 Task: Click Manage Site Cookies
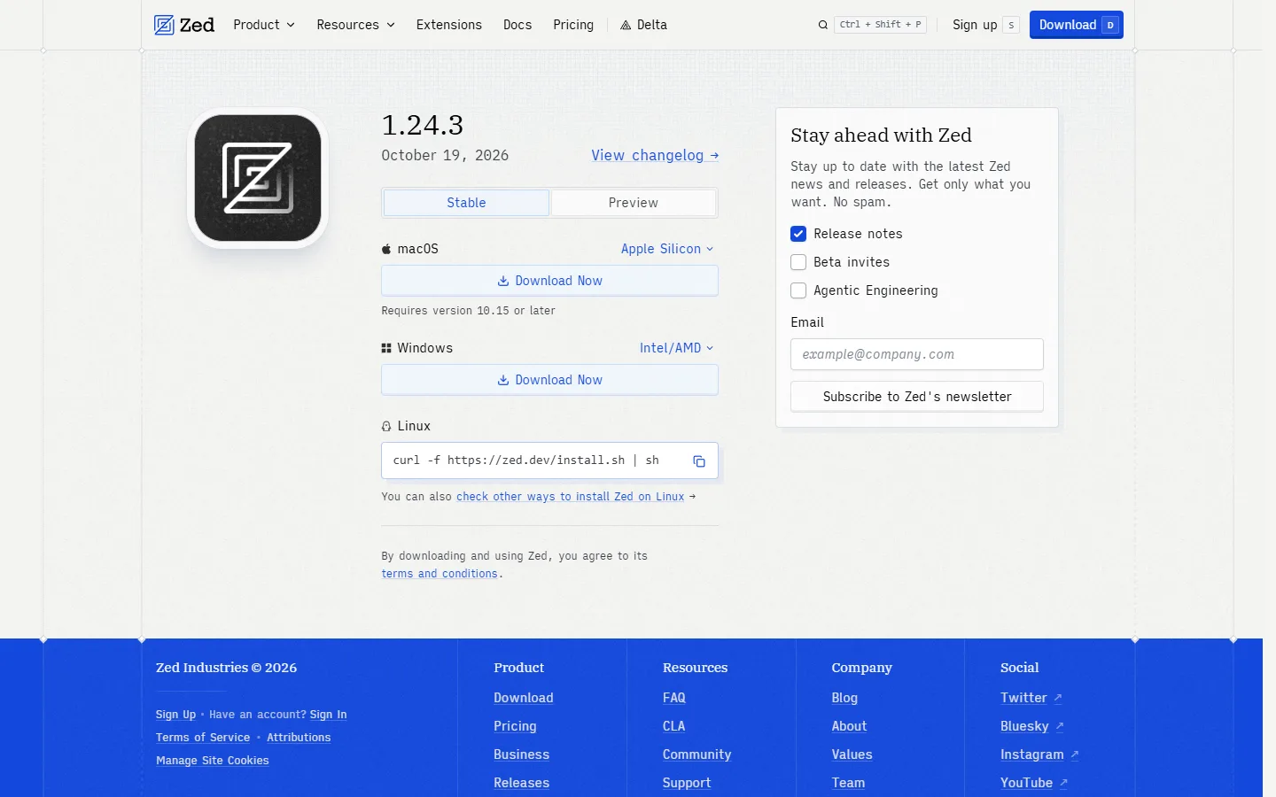(213, 761)
